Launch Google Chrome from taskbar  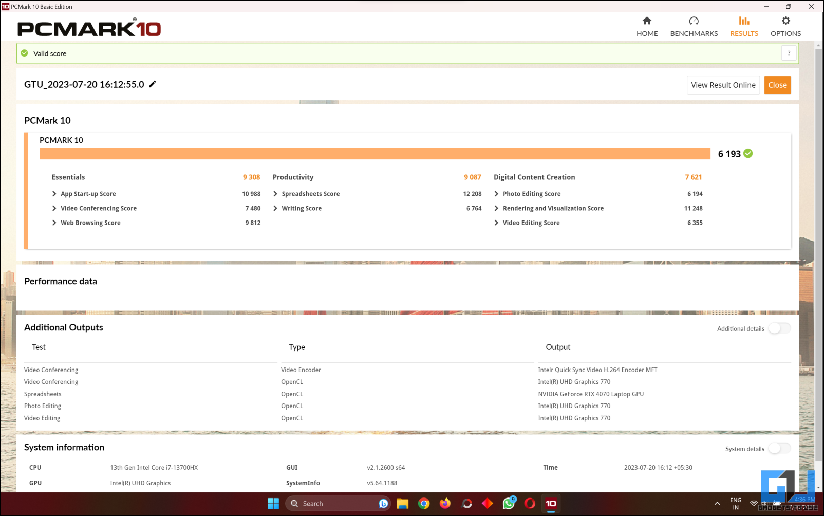pyautogui.click(x=424, y=504)
